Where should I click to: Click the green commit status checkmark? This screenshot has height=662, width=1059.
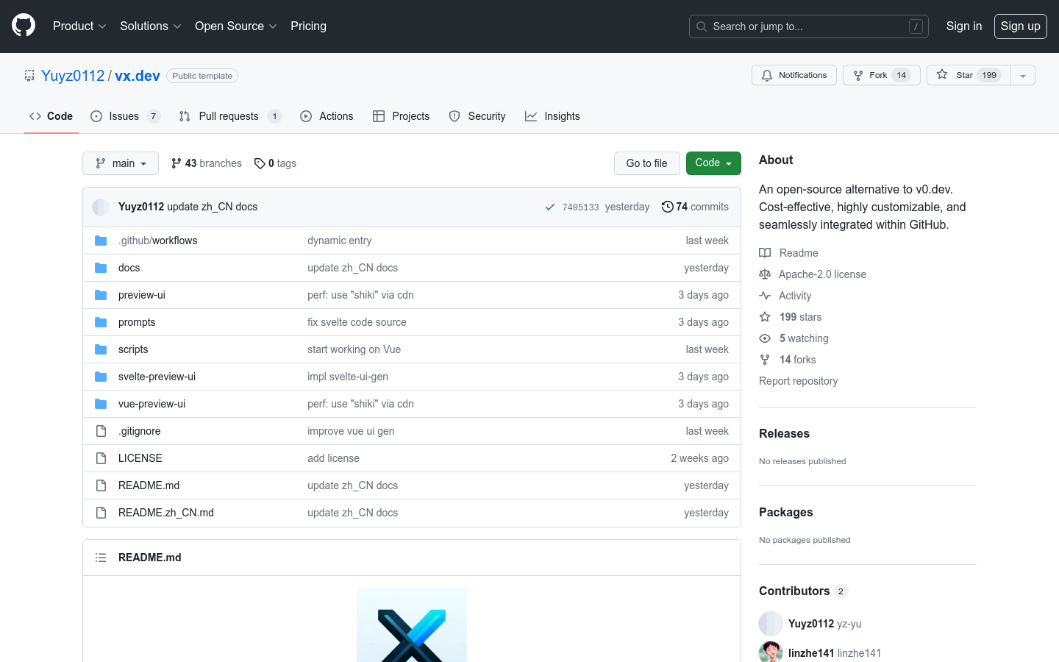549,207
